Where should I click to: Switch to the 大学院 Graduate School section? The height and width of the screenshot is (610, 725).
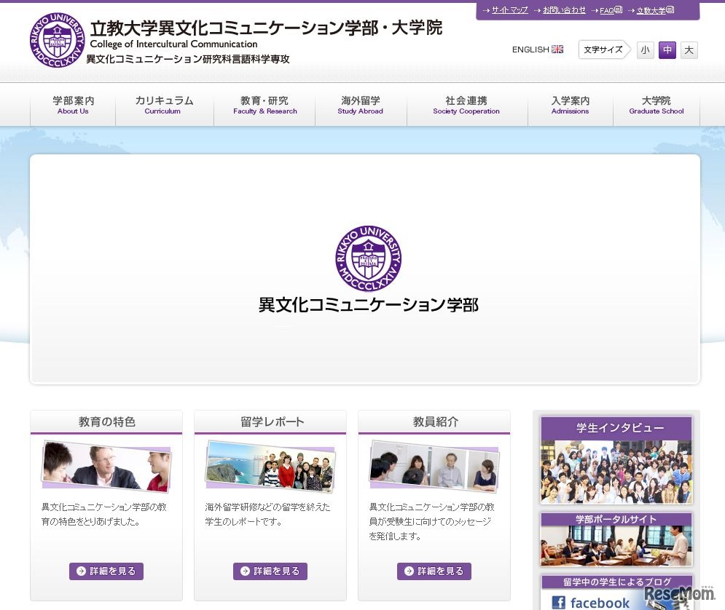pyautogui.click(x=656, y=106)
